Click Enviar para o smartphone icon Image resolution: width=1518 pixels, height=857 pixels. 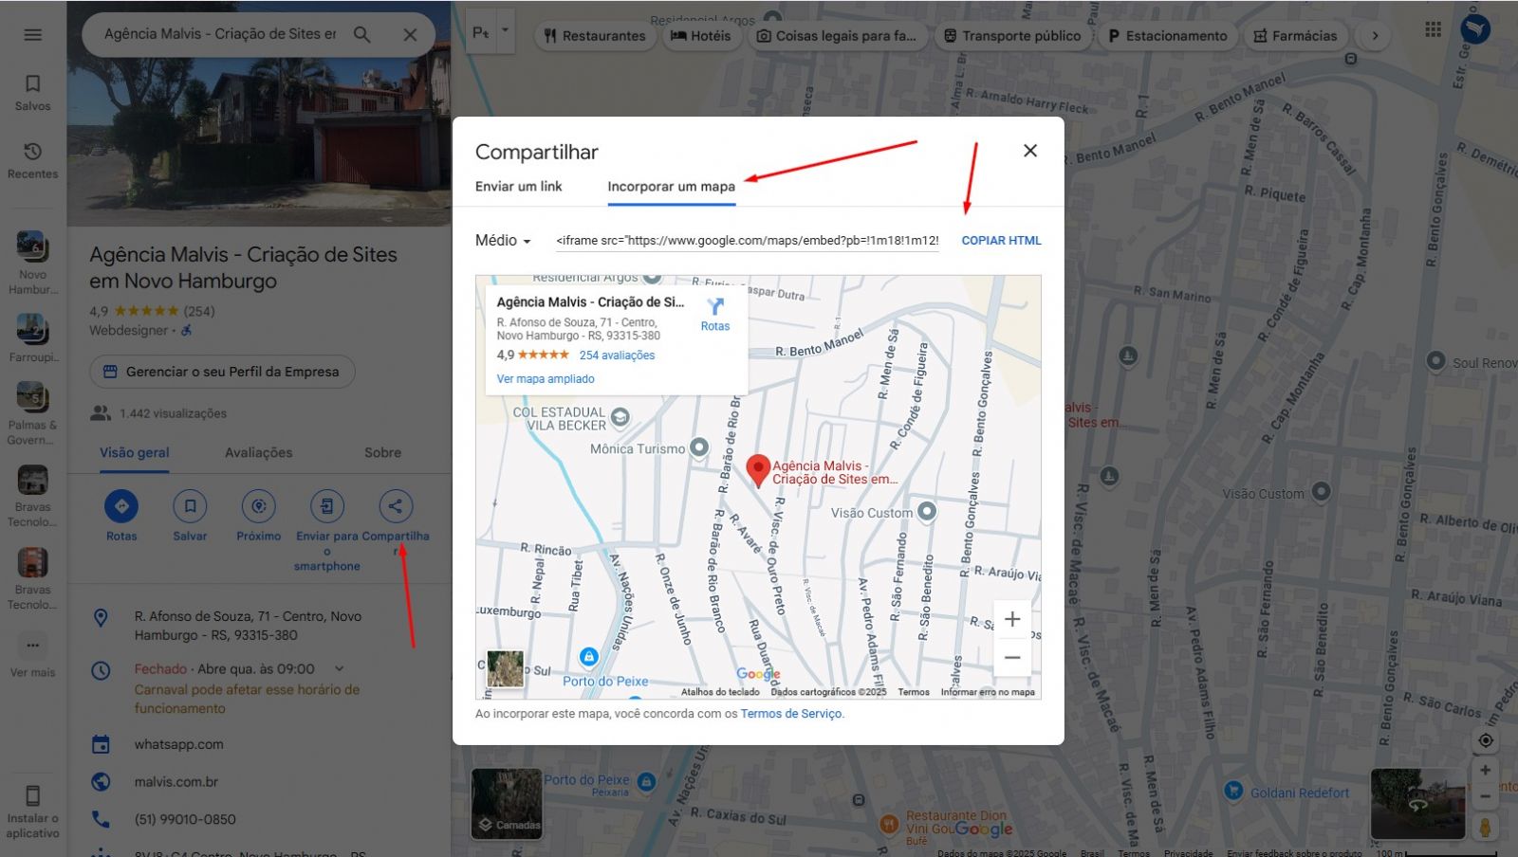click(x=326, y=506)
